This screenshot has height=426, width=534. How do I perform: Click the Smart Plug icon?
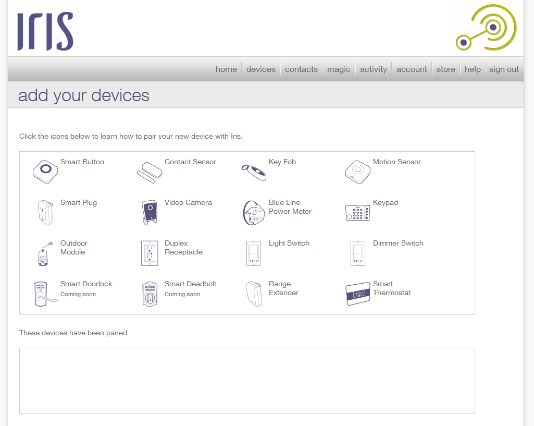[x=45, y=212]
